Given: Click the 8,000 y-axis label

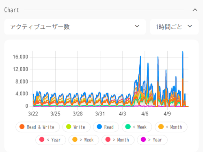Looking at the screenshot, I should 22,81.
